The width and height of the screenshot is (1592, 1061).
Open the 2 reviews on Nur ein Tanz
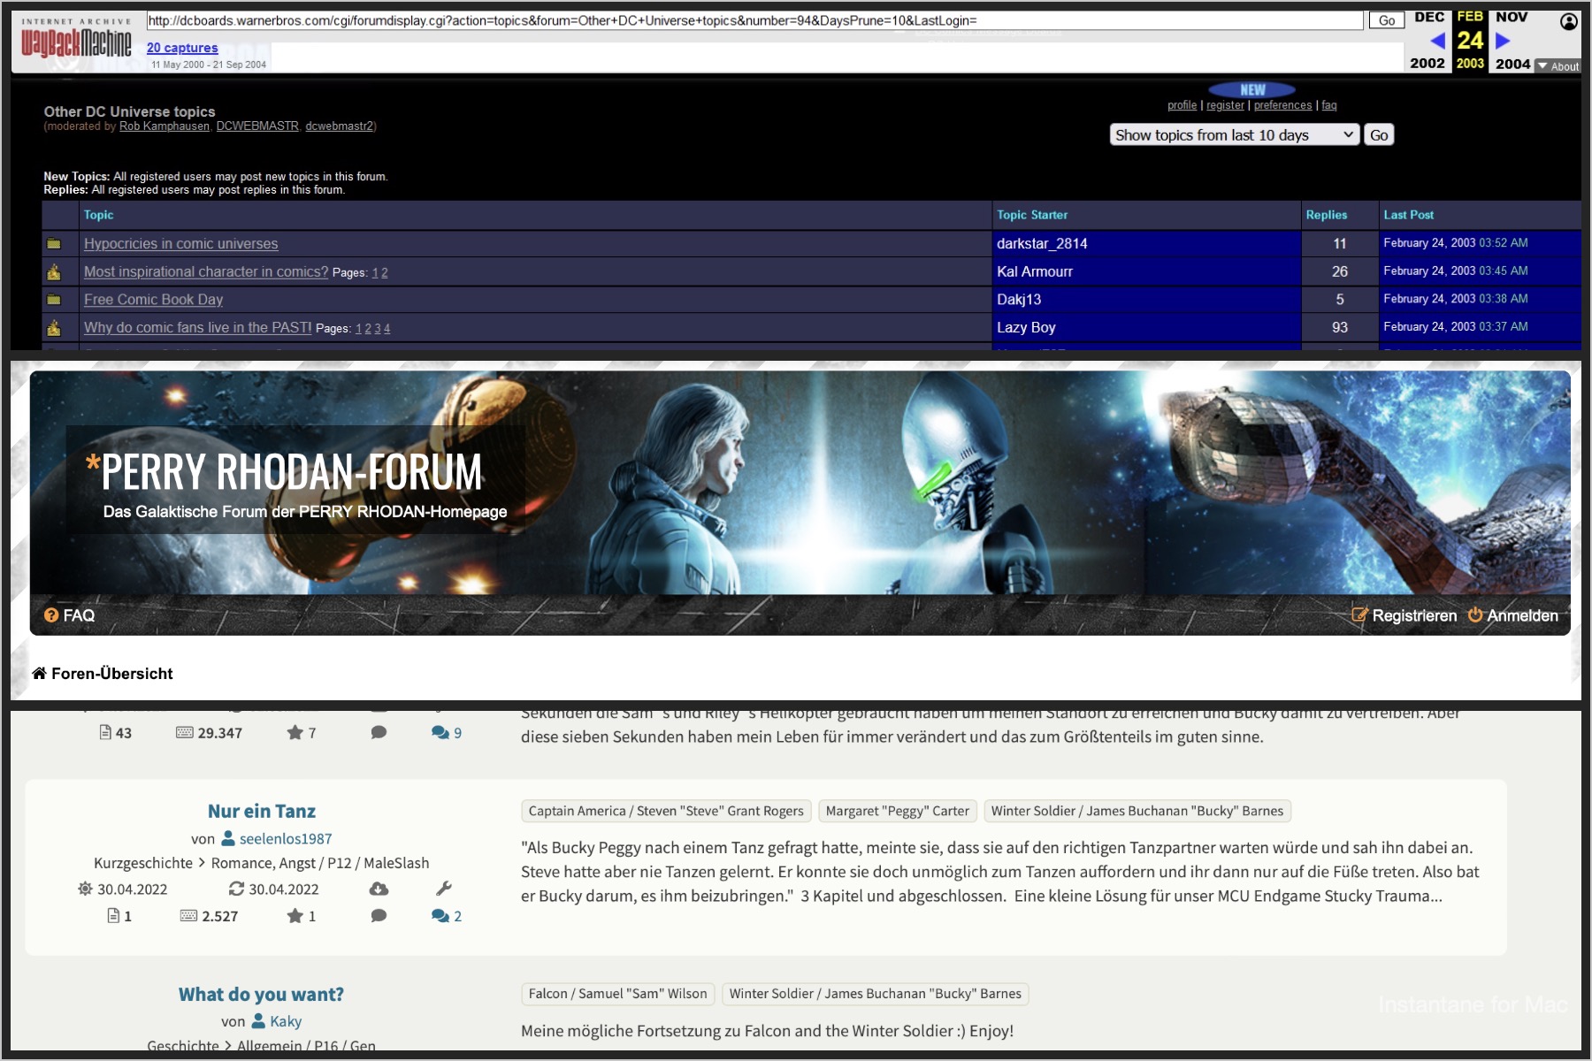(447, 916)
